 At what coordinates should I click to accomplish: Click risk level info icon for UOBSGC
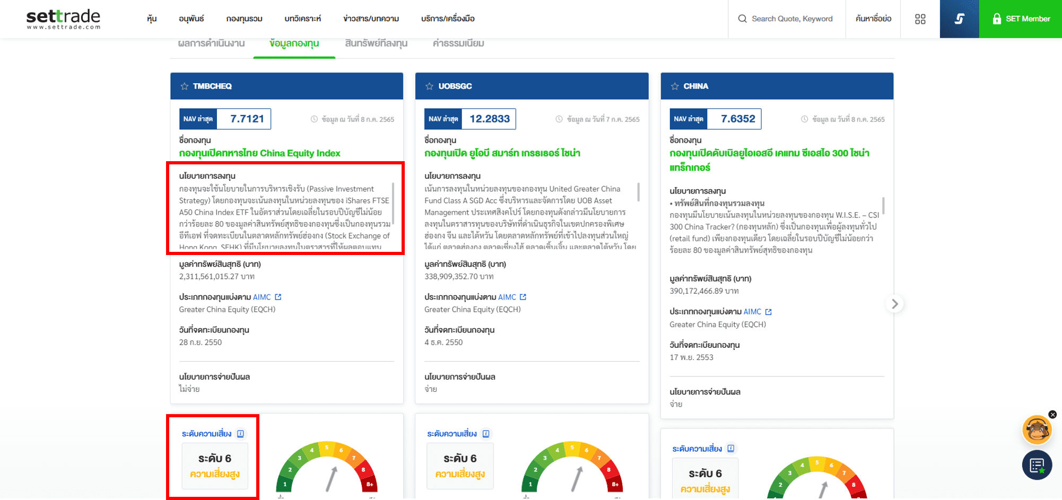tap(486, 434)
